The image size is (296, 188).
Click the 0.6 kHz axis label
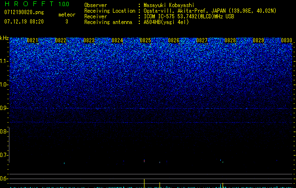tap(4, 179)
